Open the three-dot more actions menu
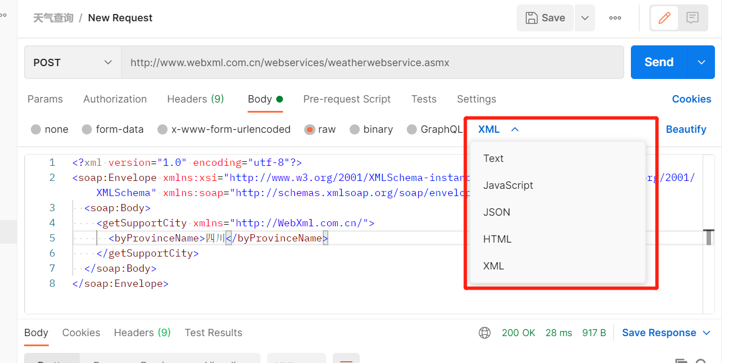This screenshot has height=363, width=734. (x=615, y=18)
